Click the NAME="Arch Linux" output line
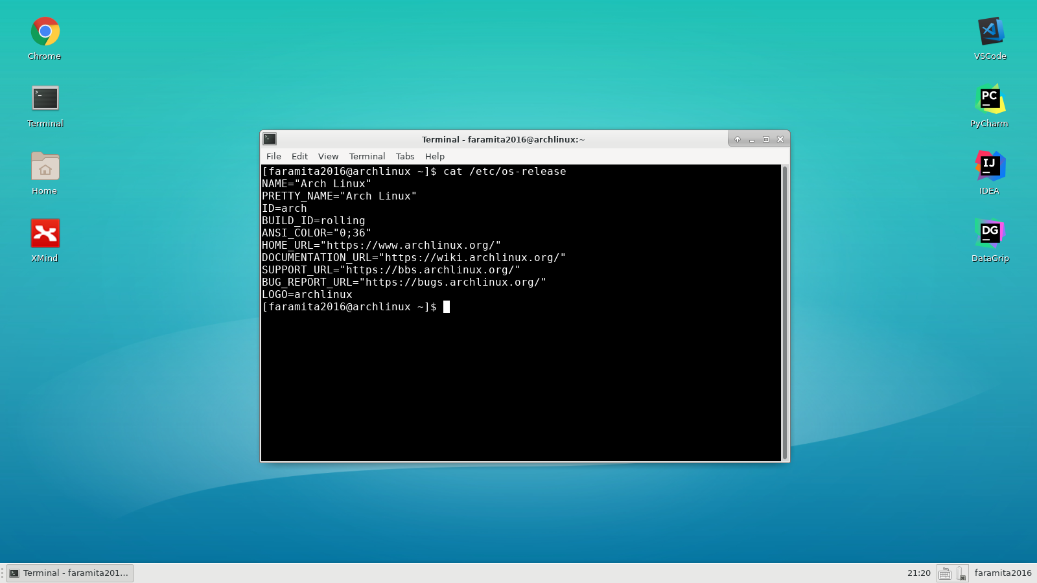The height and width of the screenshot is (583, 1037). 316,184
